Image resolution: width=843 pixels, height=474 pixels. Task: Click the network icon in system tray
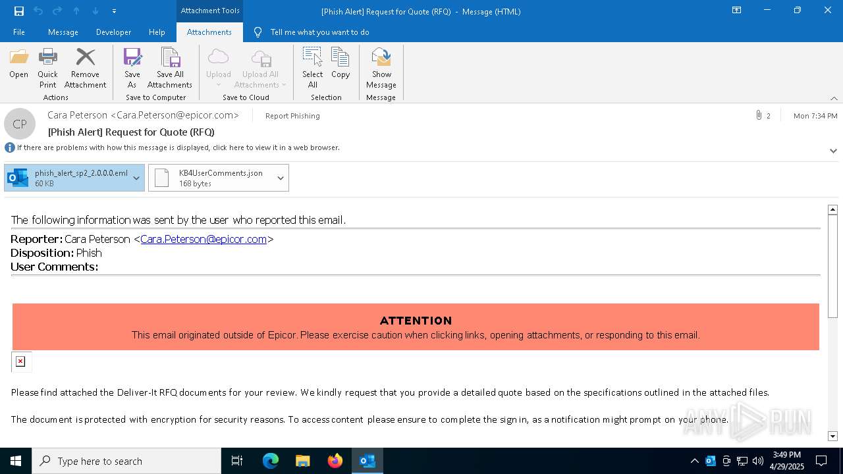(742, 461)
